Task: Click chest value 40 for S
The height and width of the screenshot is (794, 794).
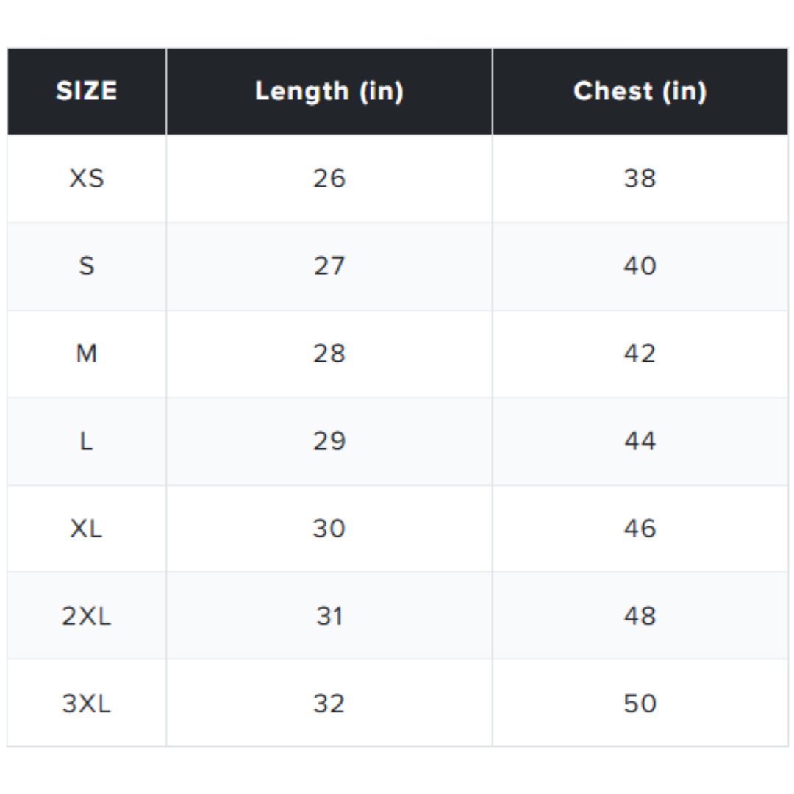Action: pos(640,266)
